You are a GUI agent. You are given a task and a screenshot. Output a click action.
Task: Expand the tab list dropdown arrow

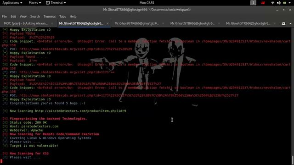coord(290,23)
